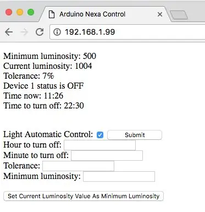Click the Minimum luminosity input field
Viewport: 205px width, 212px height.
click(119, 177)
